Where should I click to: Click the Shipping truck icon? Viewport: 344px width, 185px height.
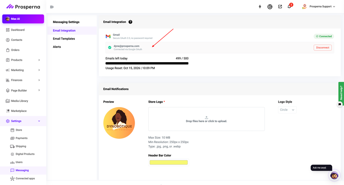tap(12, 146)
